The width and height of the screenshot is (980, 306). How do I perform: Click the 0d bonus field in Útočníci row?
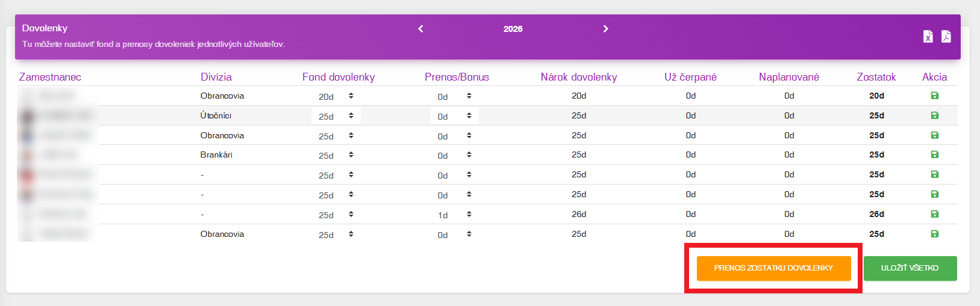(x=454, y=115)
